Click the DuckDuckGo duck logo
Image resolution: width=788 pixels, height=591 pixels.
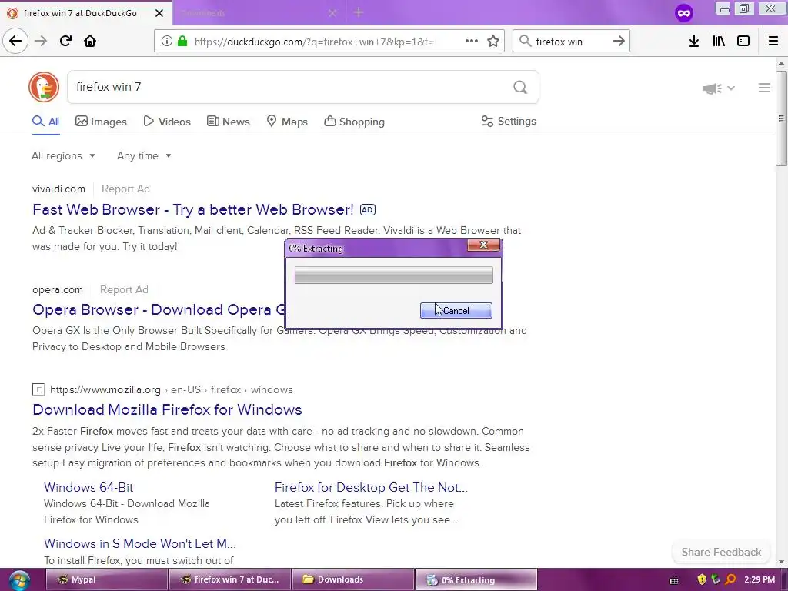(x=44, y=87)
